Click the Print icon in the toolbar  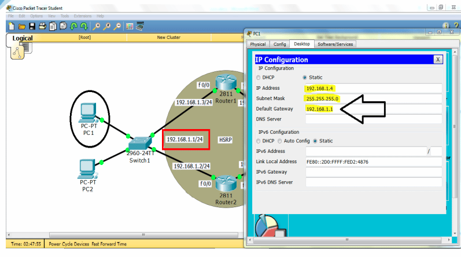pyautogui.click(x=42, y=26)
